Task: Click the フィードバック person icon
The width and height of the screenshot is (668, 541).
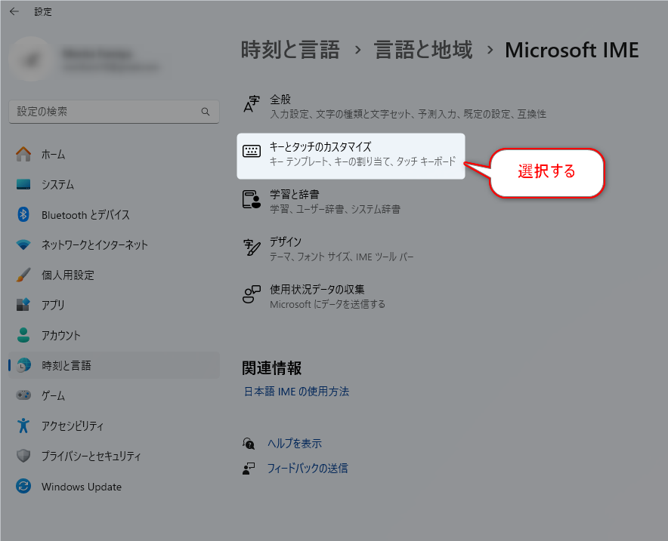Action: tap(249, 469)
